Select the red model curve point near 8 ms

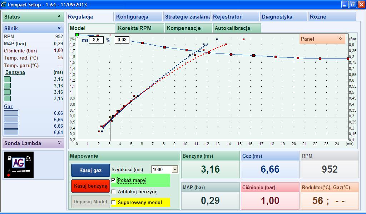coord(164,47)
